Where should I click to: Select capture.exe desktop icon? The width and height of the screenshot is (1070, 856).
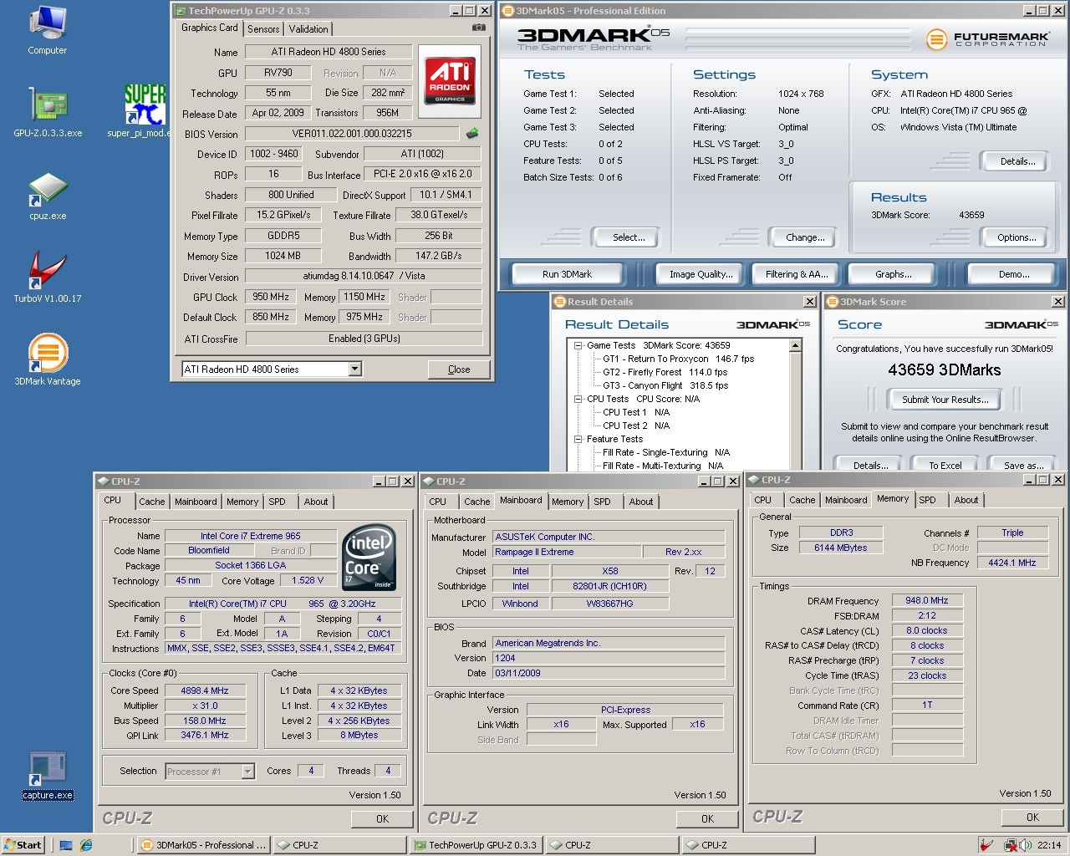(x=48, y=776)
